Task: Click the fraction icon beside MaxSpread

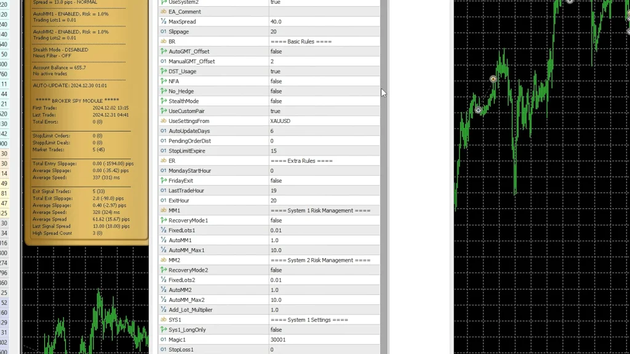Action: pyautogui.click(x=164, y=22)
